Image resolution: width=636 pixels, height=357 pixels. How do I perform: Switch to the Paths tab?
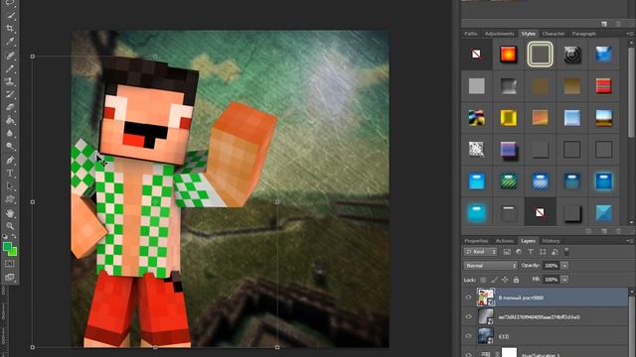tap(470, 34)
